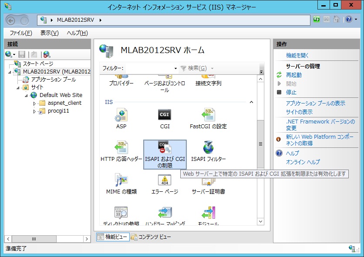This screenshot has height=257, width=364.
Task: Click the refresh page toolbar icon
Action: [317, 20]
